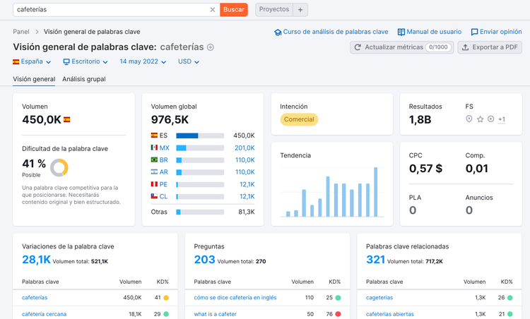Viewport: 530px width, 319px height.
Task: Click the 0/1000 metrics counter badge
Action: (438, 47)
